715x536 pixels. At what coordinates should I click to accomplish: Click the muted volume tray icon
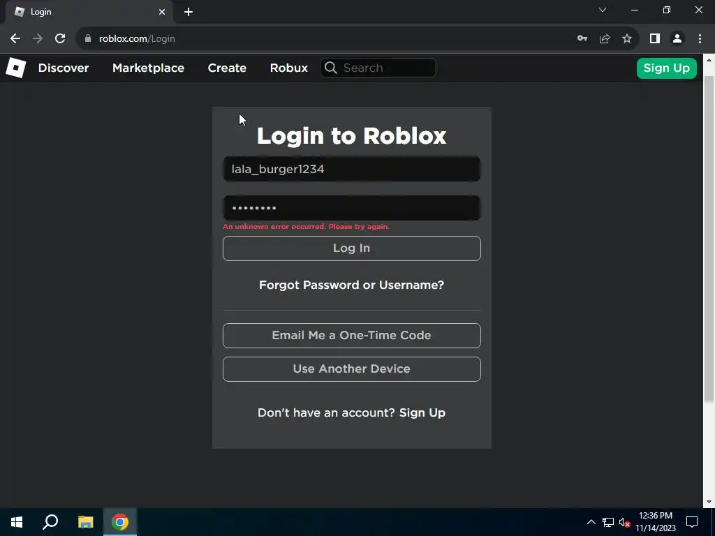[624, 522]
